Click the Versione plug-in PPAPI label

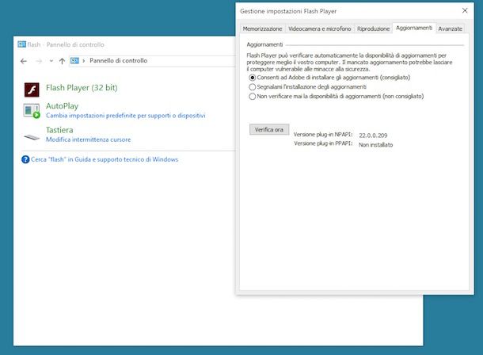pyautogui.click(x=323, y=143)
